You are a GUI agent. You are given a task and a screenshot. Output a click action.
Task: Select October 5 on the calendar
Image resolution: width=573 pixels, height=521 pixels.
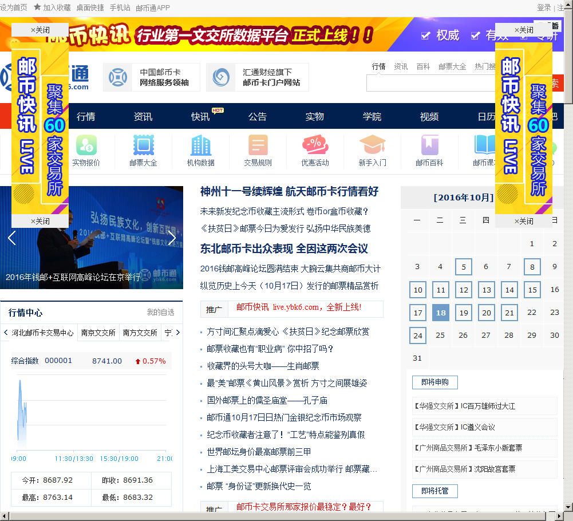point(463,267)
